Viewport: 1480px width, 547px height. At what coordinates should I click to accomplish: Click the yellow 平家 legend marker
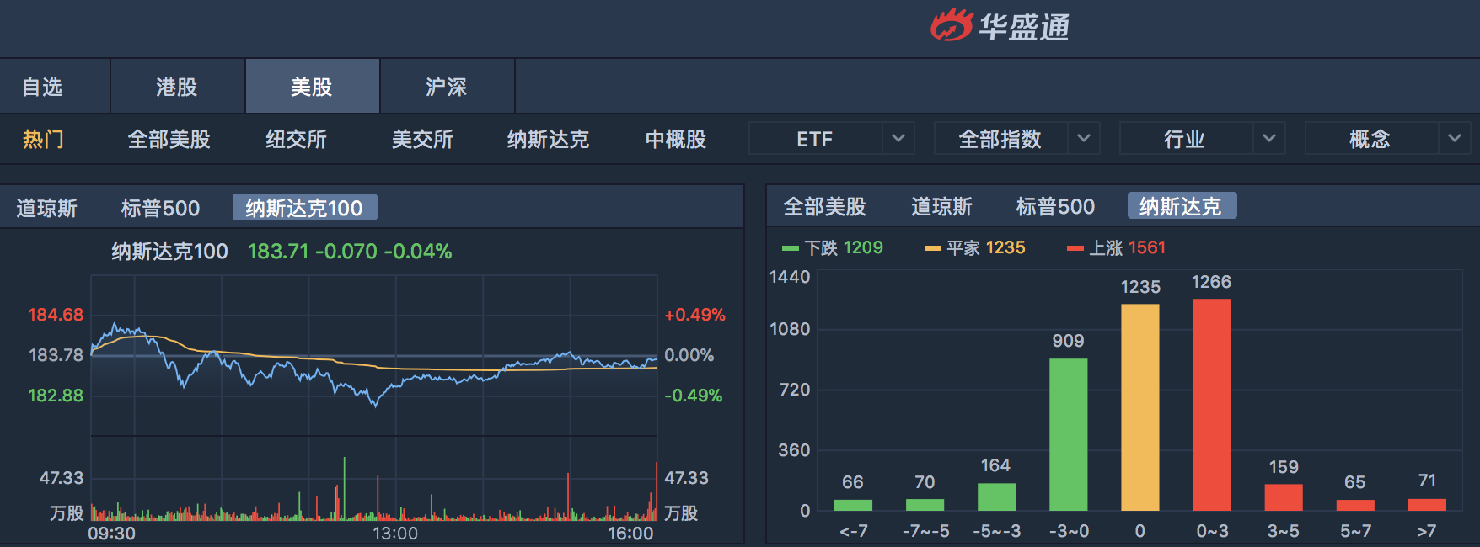[x=932, y=248]
